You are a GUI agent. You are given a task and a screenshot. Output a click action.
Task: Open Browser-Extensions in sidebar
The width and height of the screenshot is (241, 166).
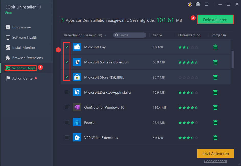[x=24, y=58]
